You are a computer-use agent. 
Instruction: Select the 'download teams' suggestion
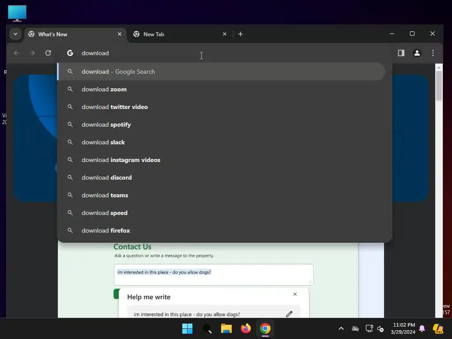coord(221,195)
